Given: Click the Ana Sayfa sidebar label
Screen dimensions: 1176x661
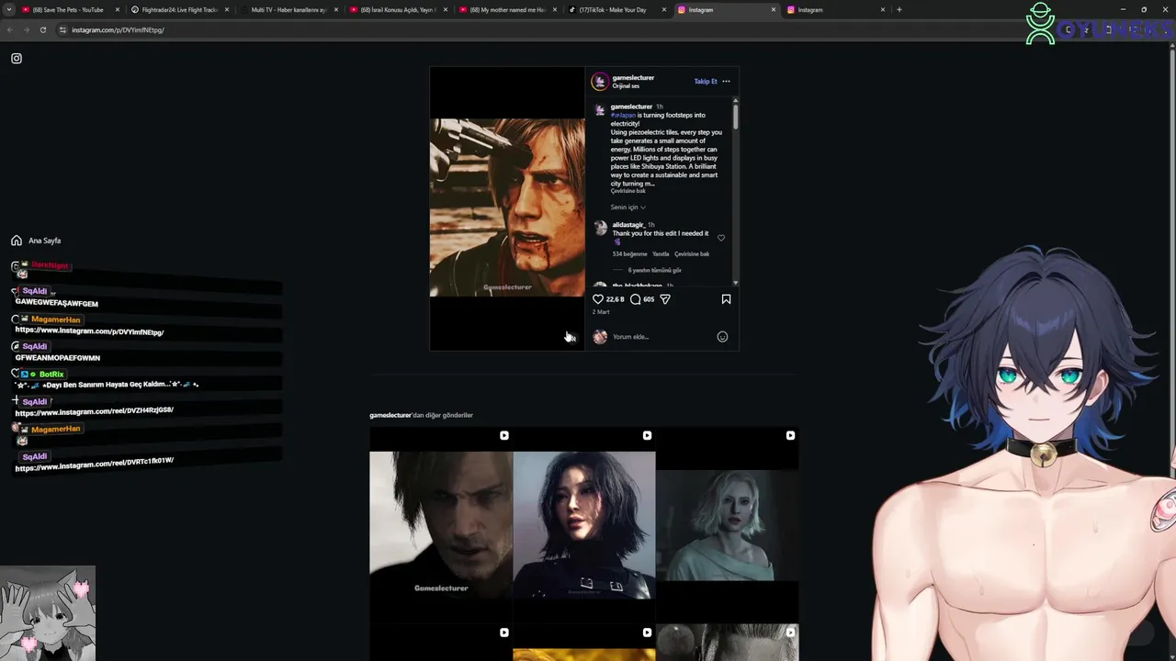Looking at the screenshot, I should (44, 241).
